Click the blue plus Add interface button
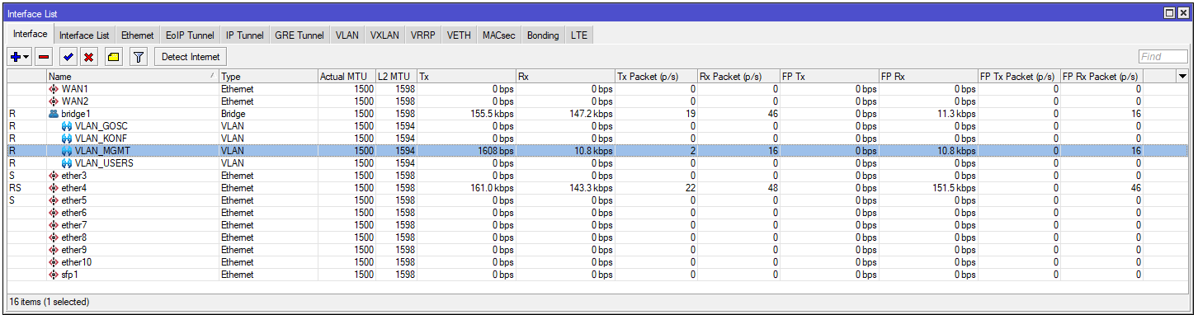This screenshot has width=1198, height=315. click(16, 57)
